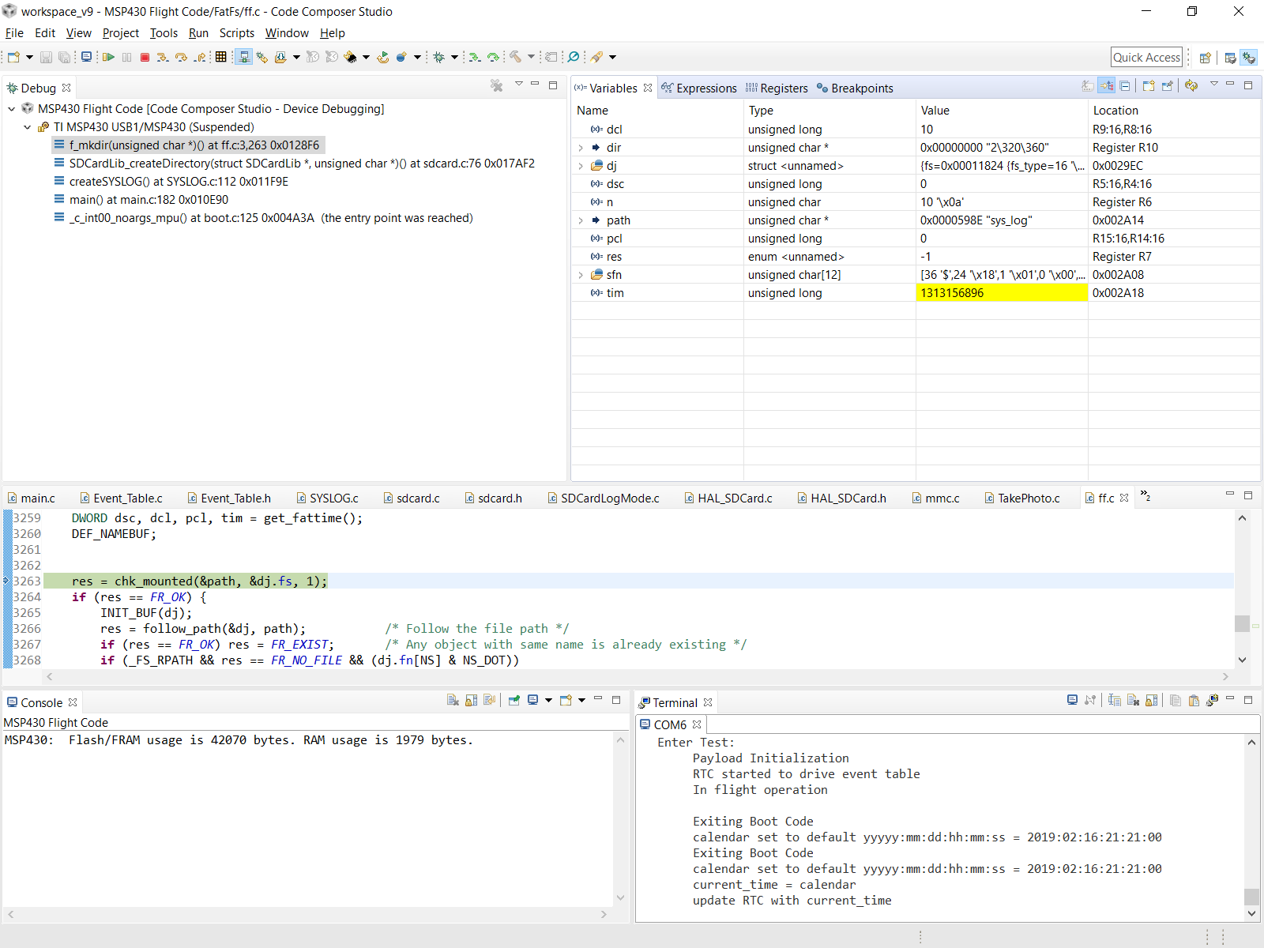Viewport: 1264px width, 948px height.
Task: Click the green Resume button in the toolbar
Action: (x=108, y=57)
